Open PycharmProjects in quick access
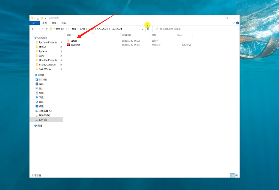Viewport: 279px width, 190px height. tap(48, 42)
